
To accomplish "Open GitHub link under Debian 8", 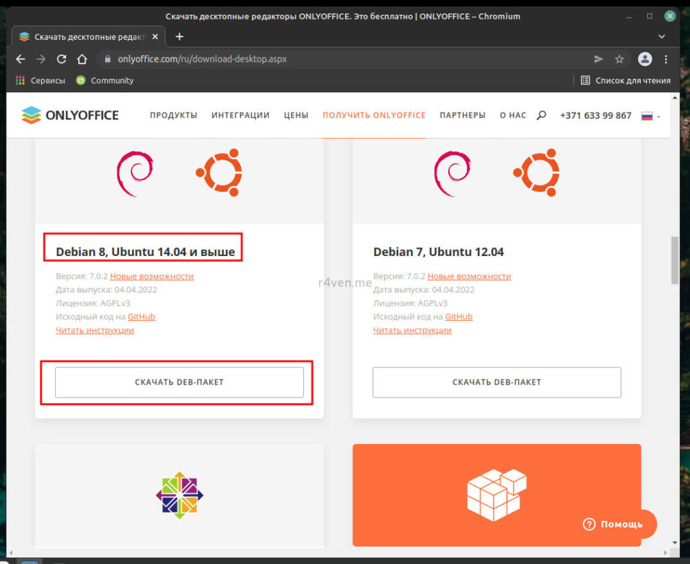I will tap(142, 317).
